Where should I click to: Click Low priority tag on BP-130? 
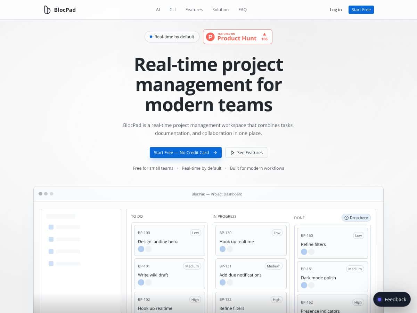click(277, 233)
